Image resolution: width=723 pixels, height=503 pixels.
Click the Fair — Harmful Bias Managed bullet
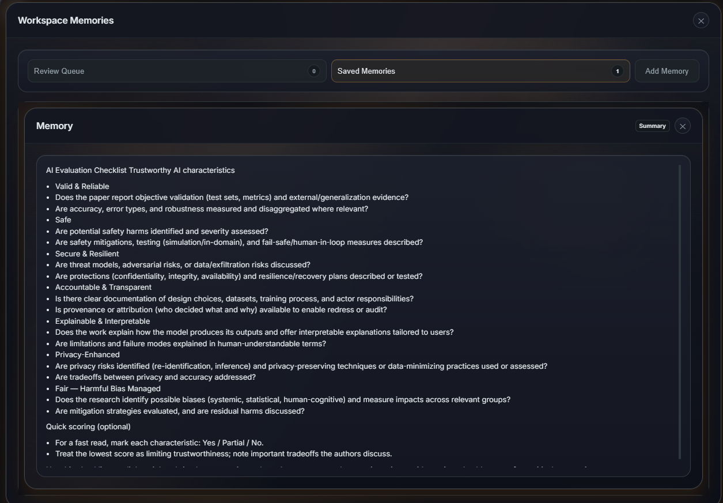[x=108, y=389]
